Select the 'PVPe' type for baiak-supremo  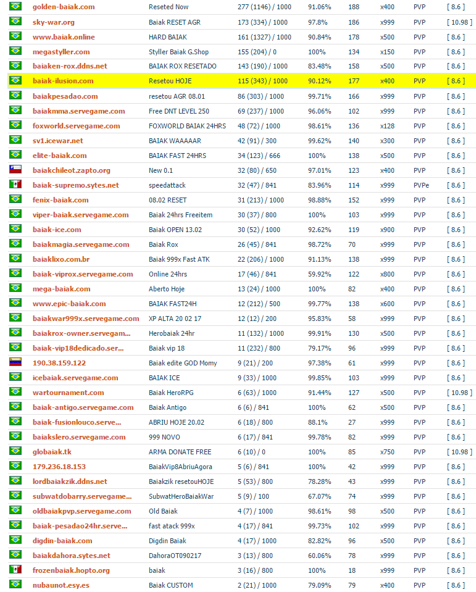[x=421, y=185]
